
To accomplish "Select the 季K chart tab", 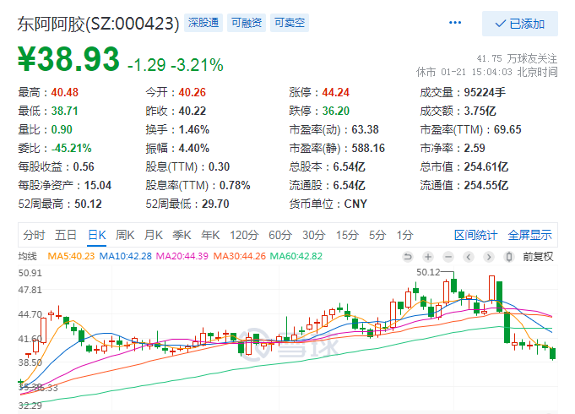I will [x=182, y=235].
